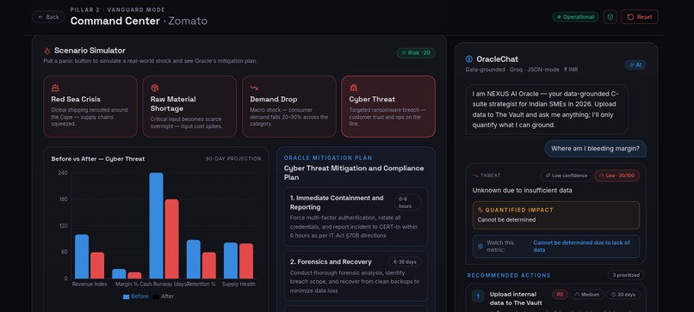Click the box icon on Raw Material Shortage
Viewport: 694px width, 312px height.
[154, 88]
